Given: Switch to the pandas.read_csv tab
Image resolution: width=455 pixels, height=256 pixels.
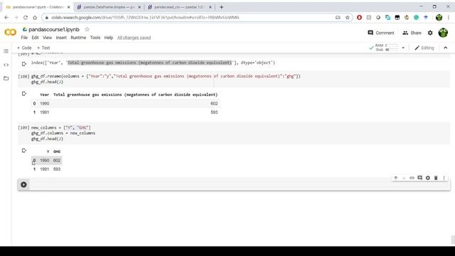Looking at the screenshot, I should [180, 7].
